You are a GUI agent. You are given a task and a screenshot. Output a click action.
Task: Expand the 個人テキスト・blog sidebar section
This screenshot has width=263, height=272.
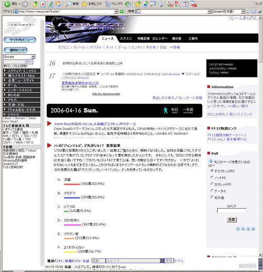[x=22, y=75]
